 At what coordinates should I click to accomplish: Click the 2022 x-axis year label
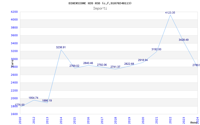[170, 120]
